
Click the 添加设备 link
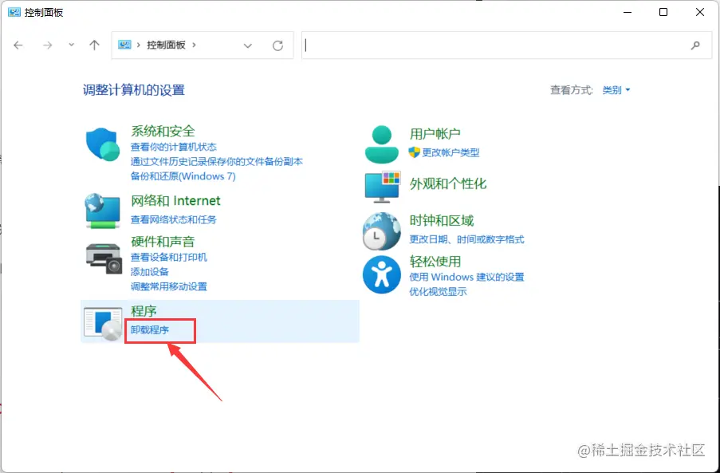(x=150, y=272)
